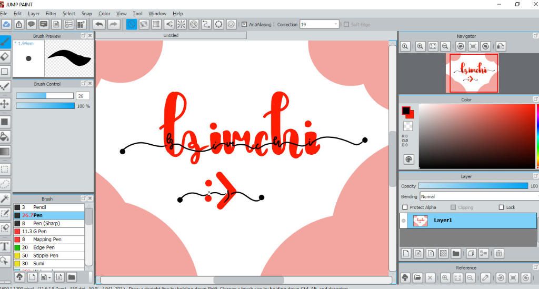The height and width of the screenshot is (289, 539).
Task: Open the Blending mode Normal dropdown
Action: coord(479,196)
